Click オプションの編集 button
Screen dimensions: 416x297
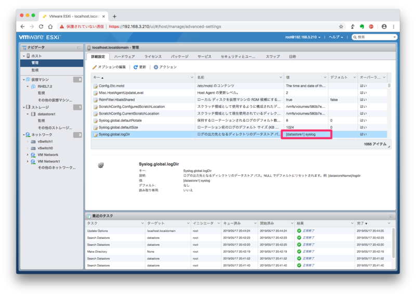point(109,67)
